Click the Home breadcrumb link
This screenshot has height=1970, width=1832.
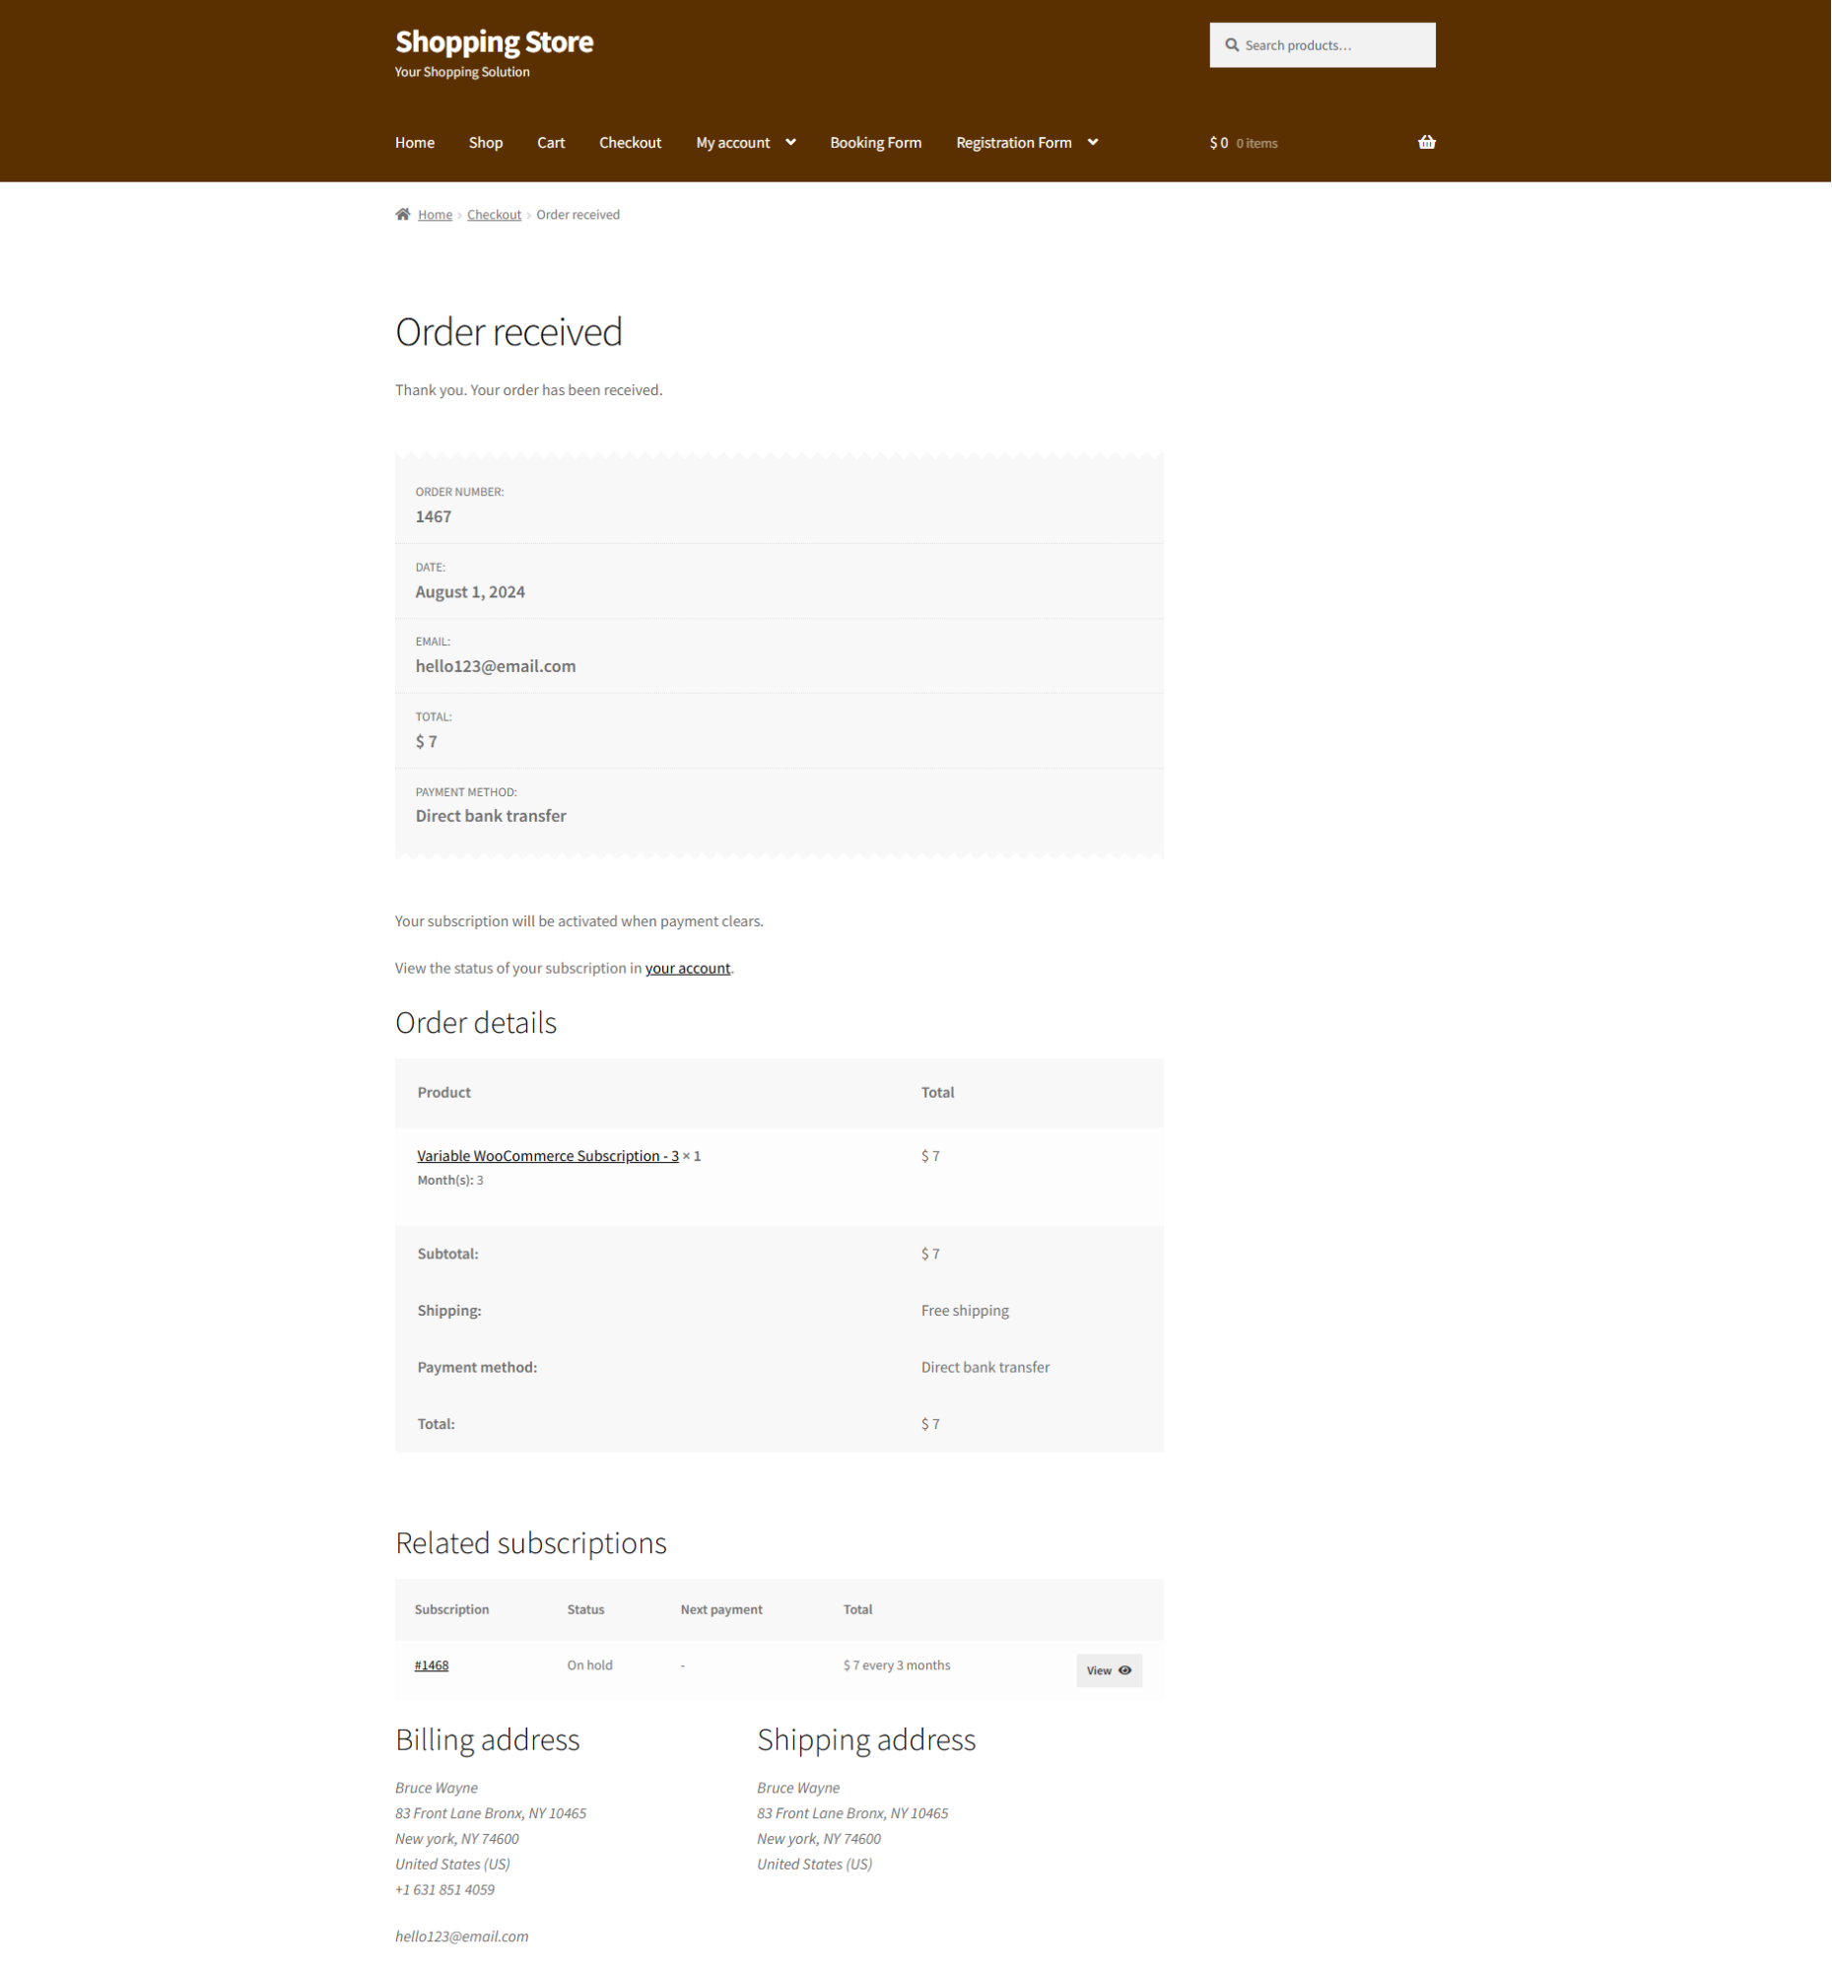435,215
